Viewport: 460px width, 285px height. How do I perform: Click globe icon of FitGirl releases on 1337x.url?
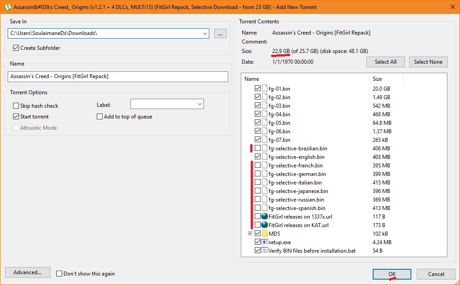point(265,216)
